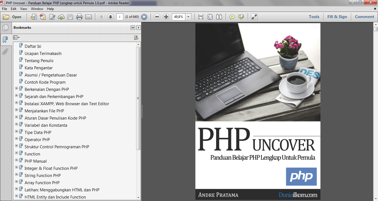Screen dimensions: 378x201
Task: Select Asumsi / Pengetahuan Dasar bookmark
Action: (x=51, y=75)
